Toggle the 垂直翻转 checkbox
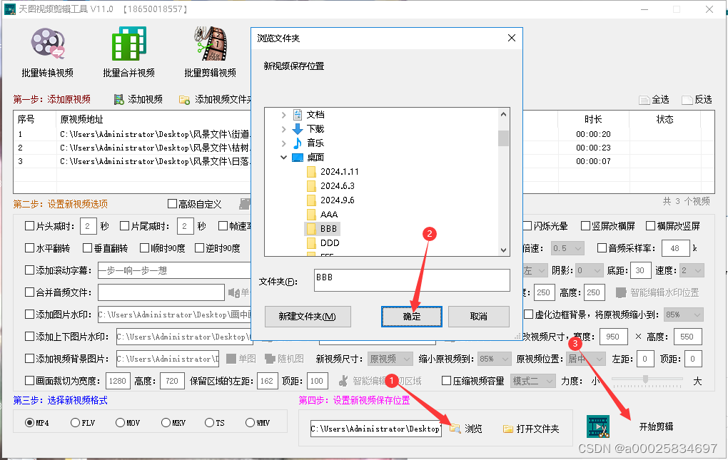The height and width of the screenshot is (460, 728). tap(87, 248)
